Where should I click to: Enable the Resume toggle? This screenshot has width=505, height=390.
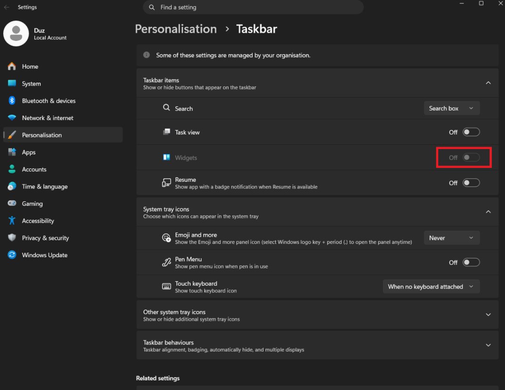click(x=471, y=183)
